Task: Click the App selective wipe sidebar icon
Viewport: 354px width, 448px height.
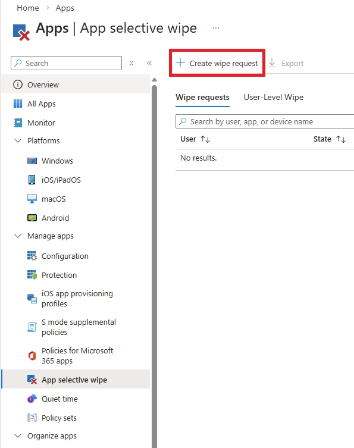Action: pos(32,380)
